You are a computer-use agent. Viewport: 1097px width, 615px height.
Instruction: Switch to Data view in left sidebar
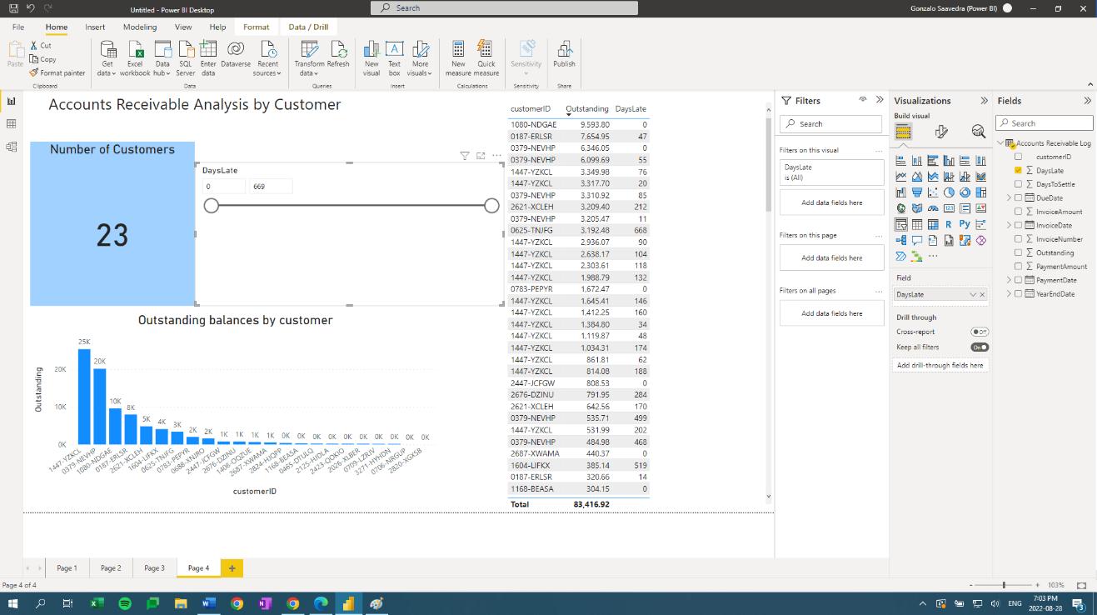(x=11, y=124)
